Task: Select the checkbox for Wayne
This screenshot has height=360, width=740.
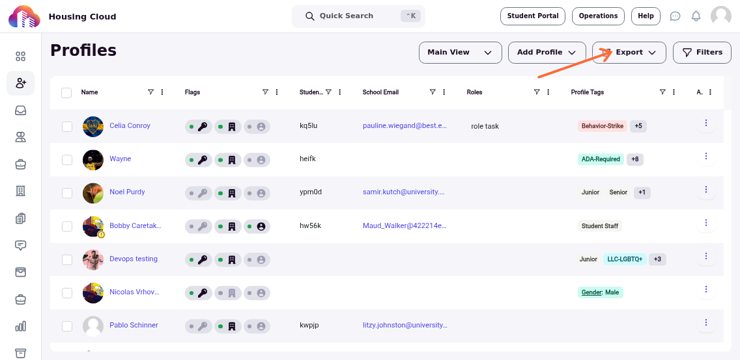Action: pos(67,160)
